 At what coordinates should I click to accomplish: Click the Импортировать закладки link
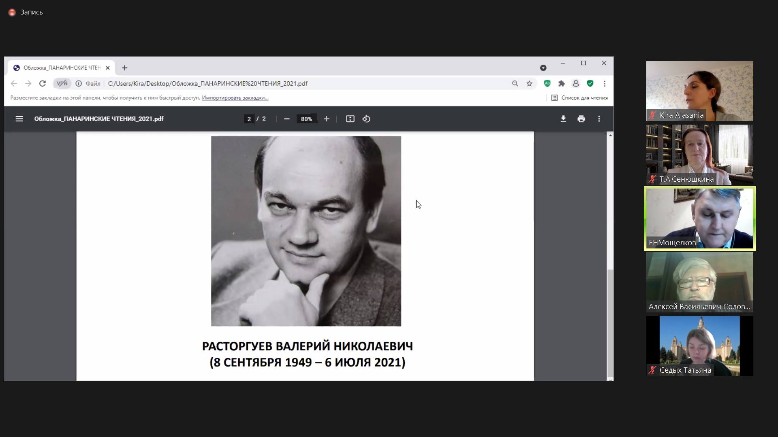pyautogui.click(x=235, y=98)
